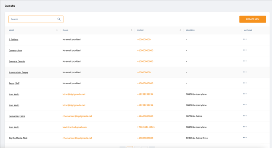Open guest Hernandez, Nick
Screen dimensions: 272x148
point(17,116)
